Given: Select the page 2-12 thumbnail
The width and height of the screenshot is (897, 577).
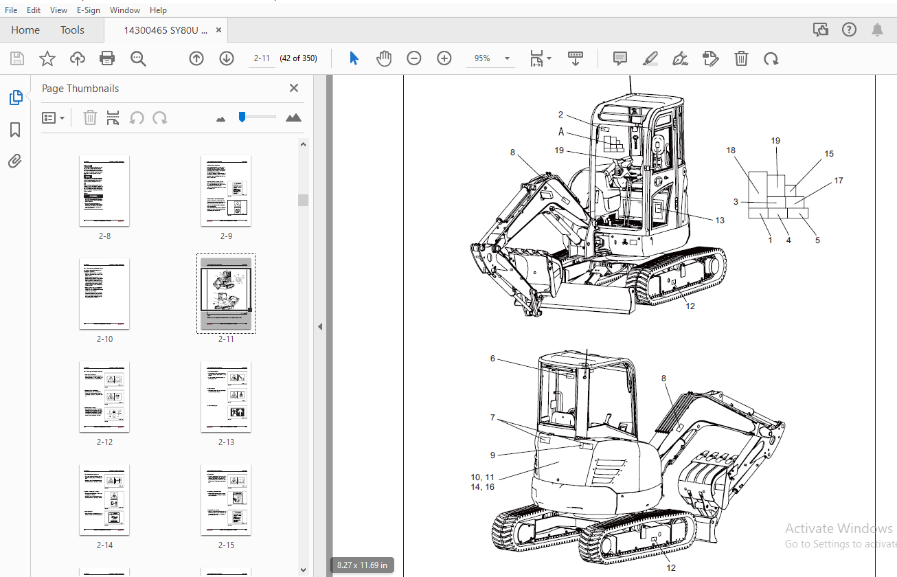Looking at the screenshot, I should click(x=104, y=397).
